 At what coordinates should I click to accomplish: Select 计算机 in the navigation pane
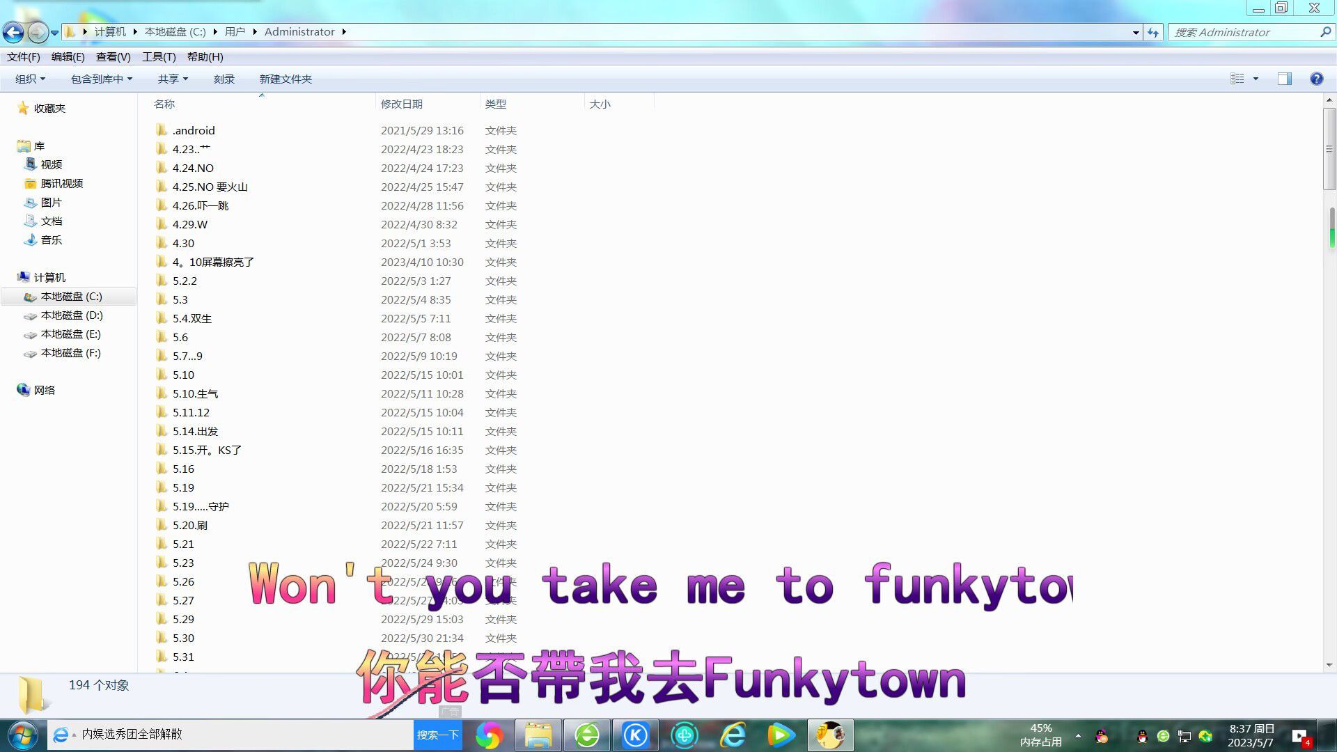[49, 278]
